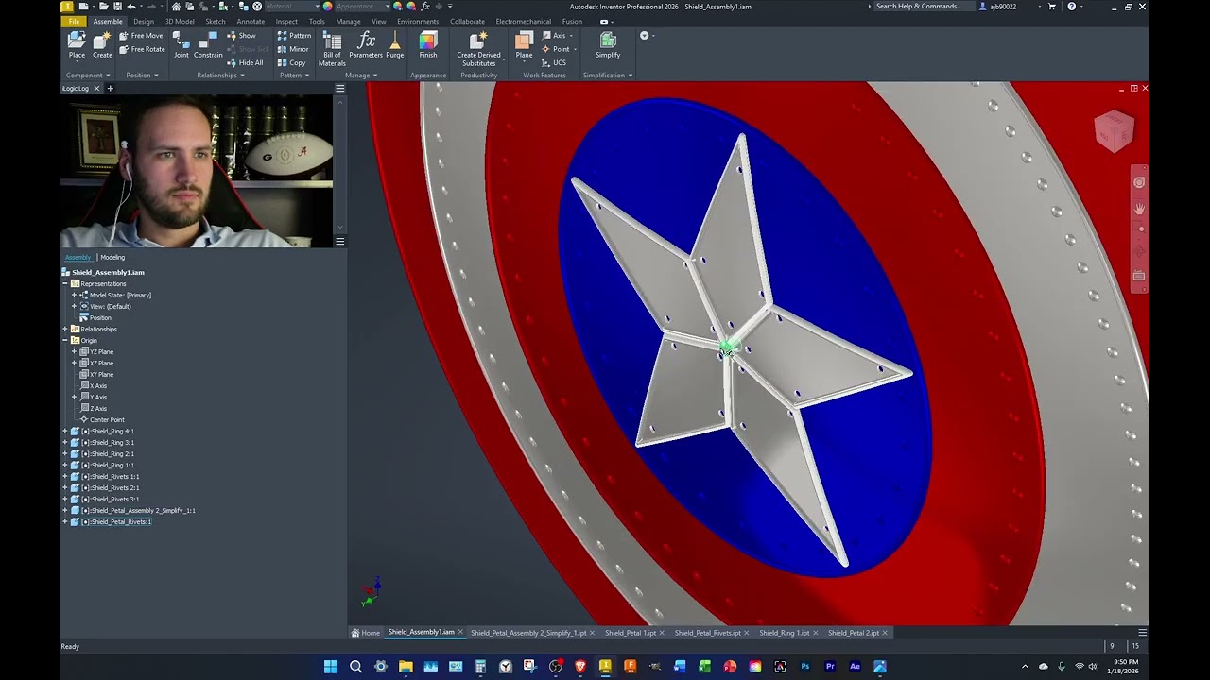Switch to the Shield_Ring 1.ipt document tab
The width and height of the screenshot is (1210, 680).
pos(784,633)
